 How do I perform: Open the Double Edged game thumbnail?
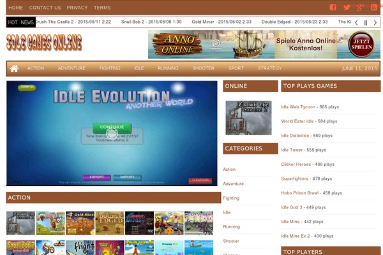pos(110,223)
